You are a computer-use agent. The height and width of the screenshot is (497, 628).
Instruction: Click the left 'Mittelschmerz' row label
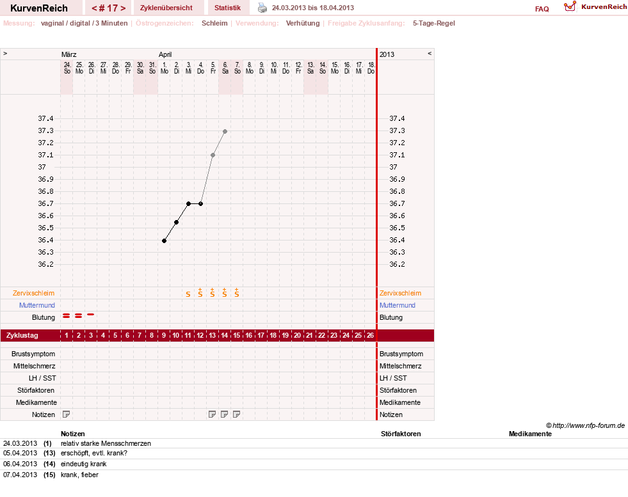pyautogui.click(x=35, y=366)
